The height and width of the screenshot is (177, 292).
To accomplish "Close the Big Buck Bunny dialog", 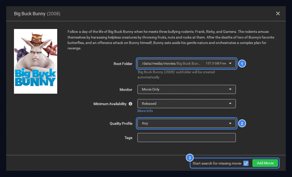I will coord(278,13).
